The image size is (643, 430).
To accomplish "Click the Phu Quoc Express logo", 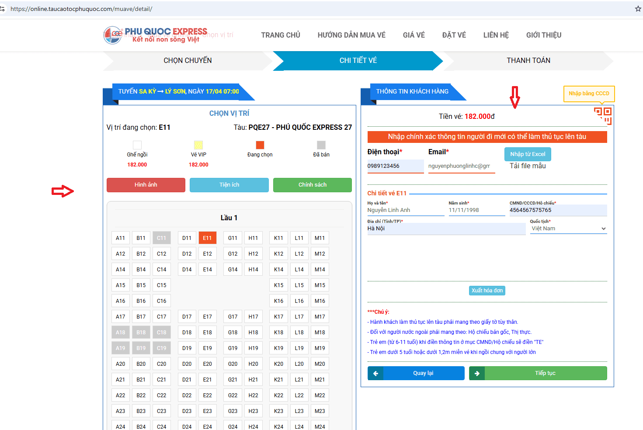I will tap(155, 35).
